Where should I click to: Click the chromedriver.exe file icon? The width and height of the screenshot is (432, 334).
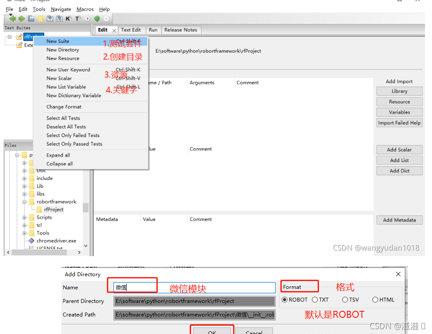pos(32,241)
